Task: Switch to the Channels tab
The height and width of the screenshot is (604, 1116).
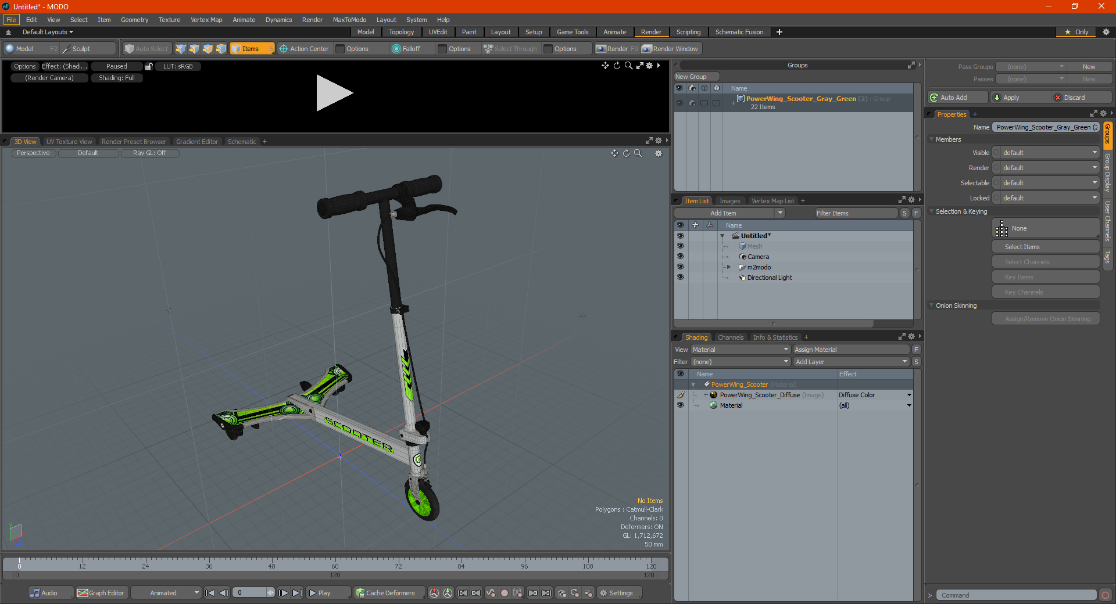Action: pyautogui.click(x=730, y=337)
